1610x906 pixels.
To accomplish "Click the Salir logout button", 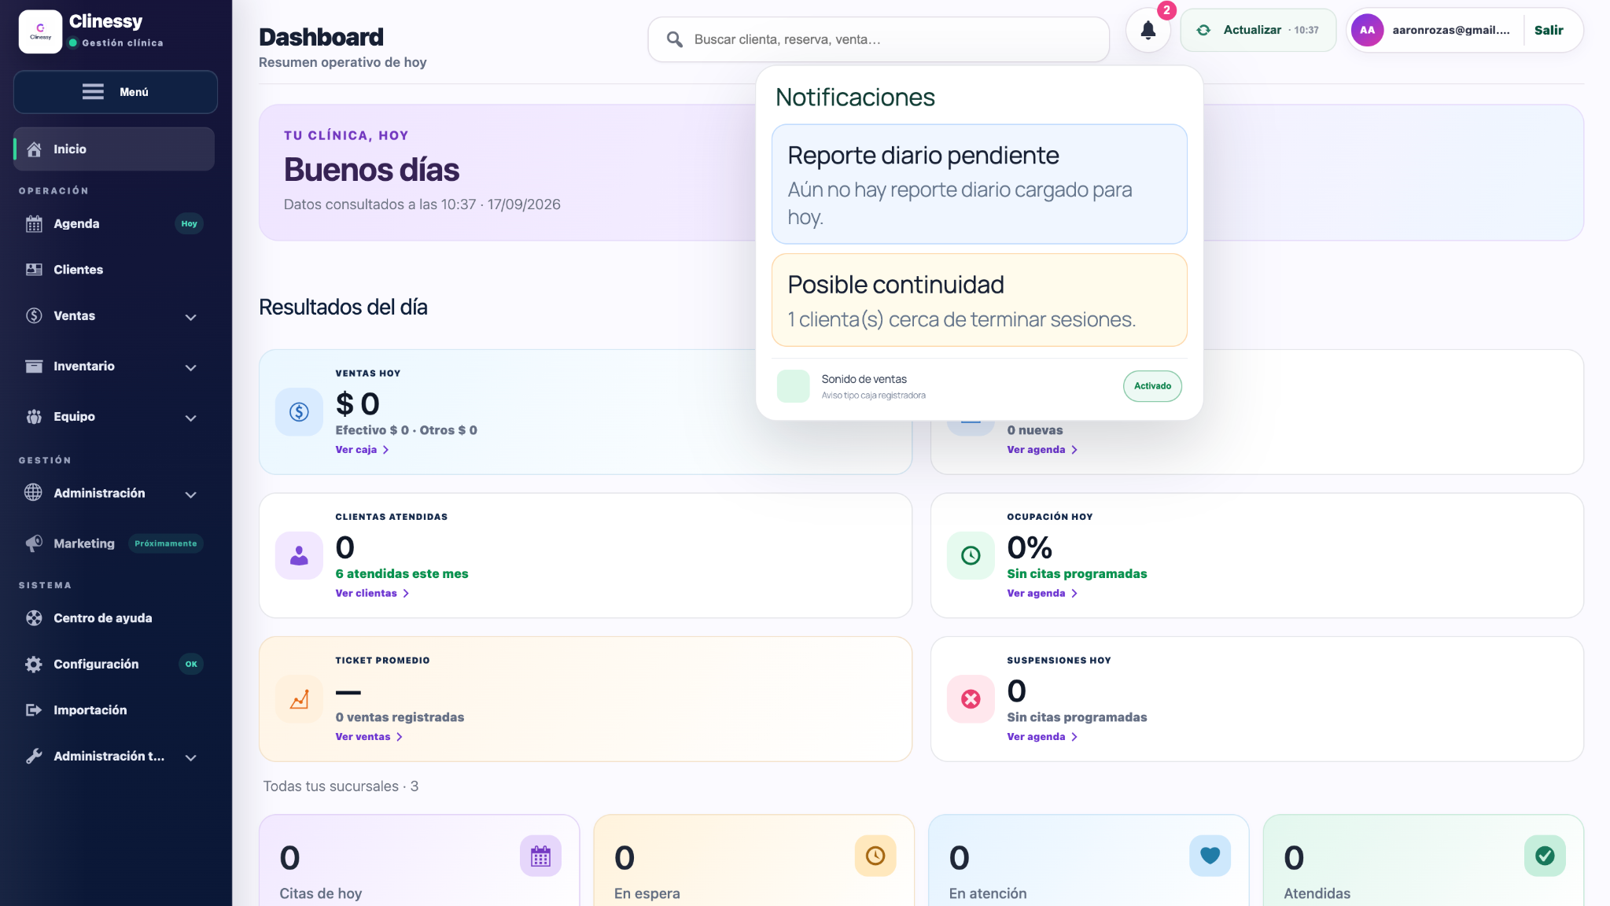I will click(x=1548, y=31).
